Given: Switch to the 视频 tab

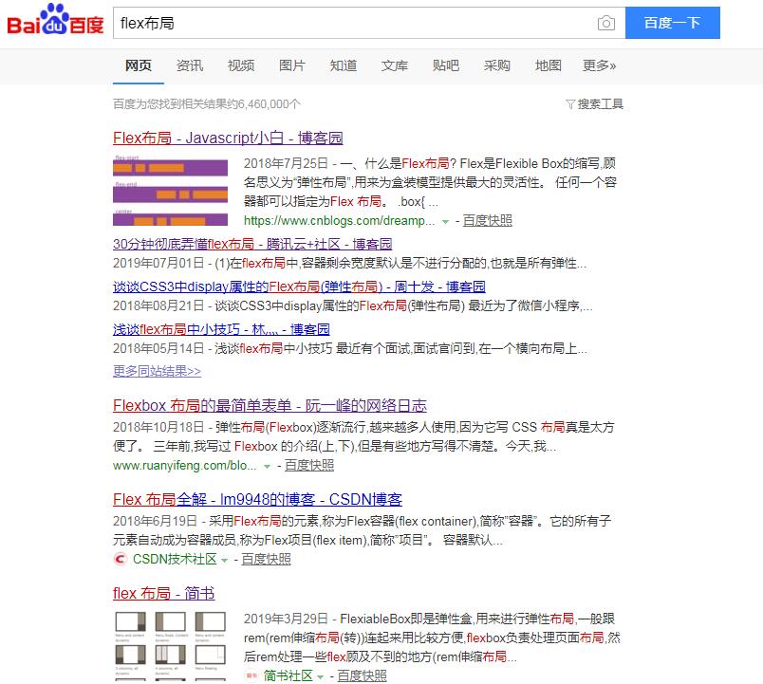Looking at the screenshot, I should coord(241,65).
